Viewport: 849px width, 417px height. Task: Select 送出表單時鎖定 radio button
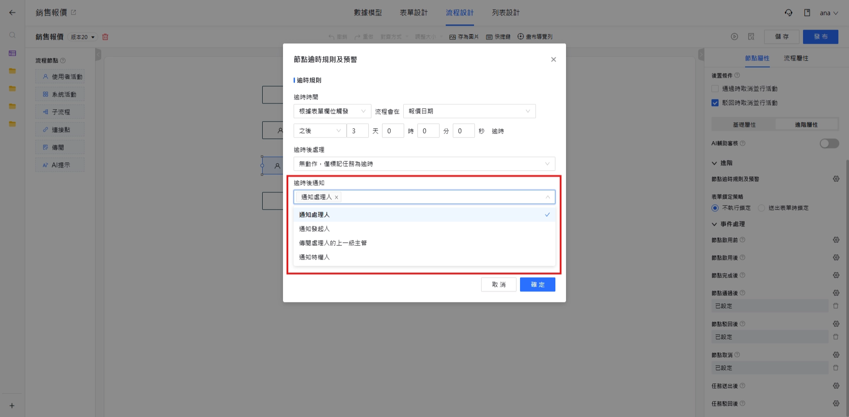761,208
